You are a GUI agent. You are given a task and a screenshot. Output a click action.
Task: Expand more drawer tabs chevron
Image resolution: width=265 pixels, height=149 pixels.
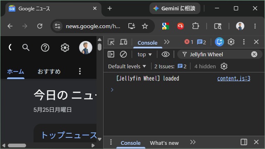pos(193,142)
